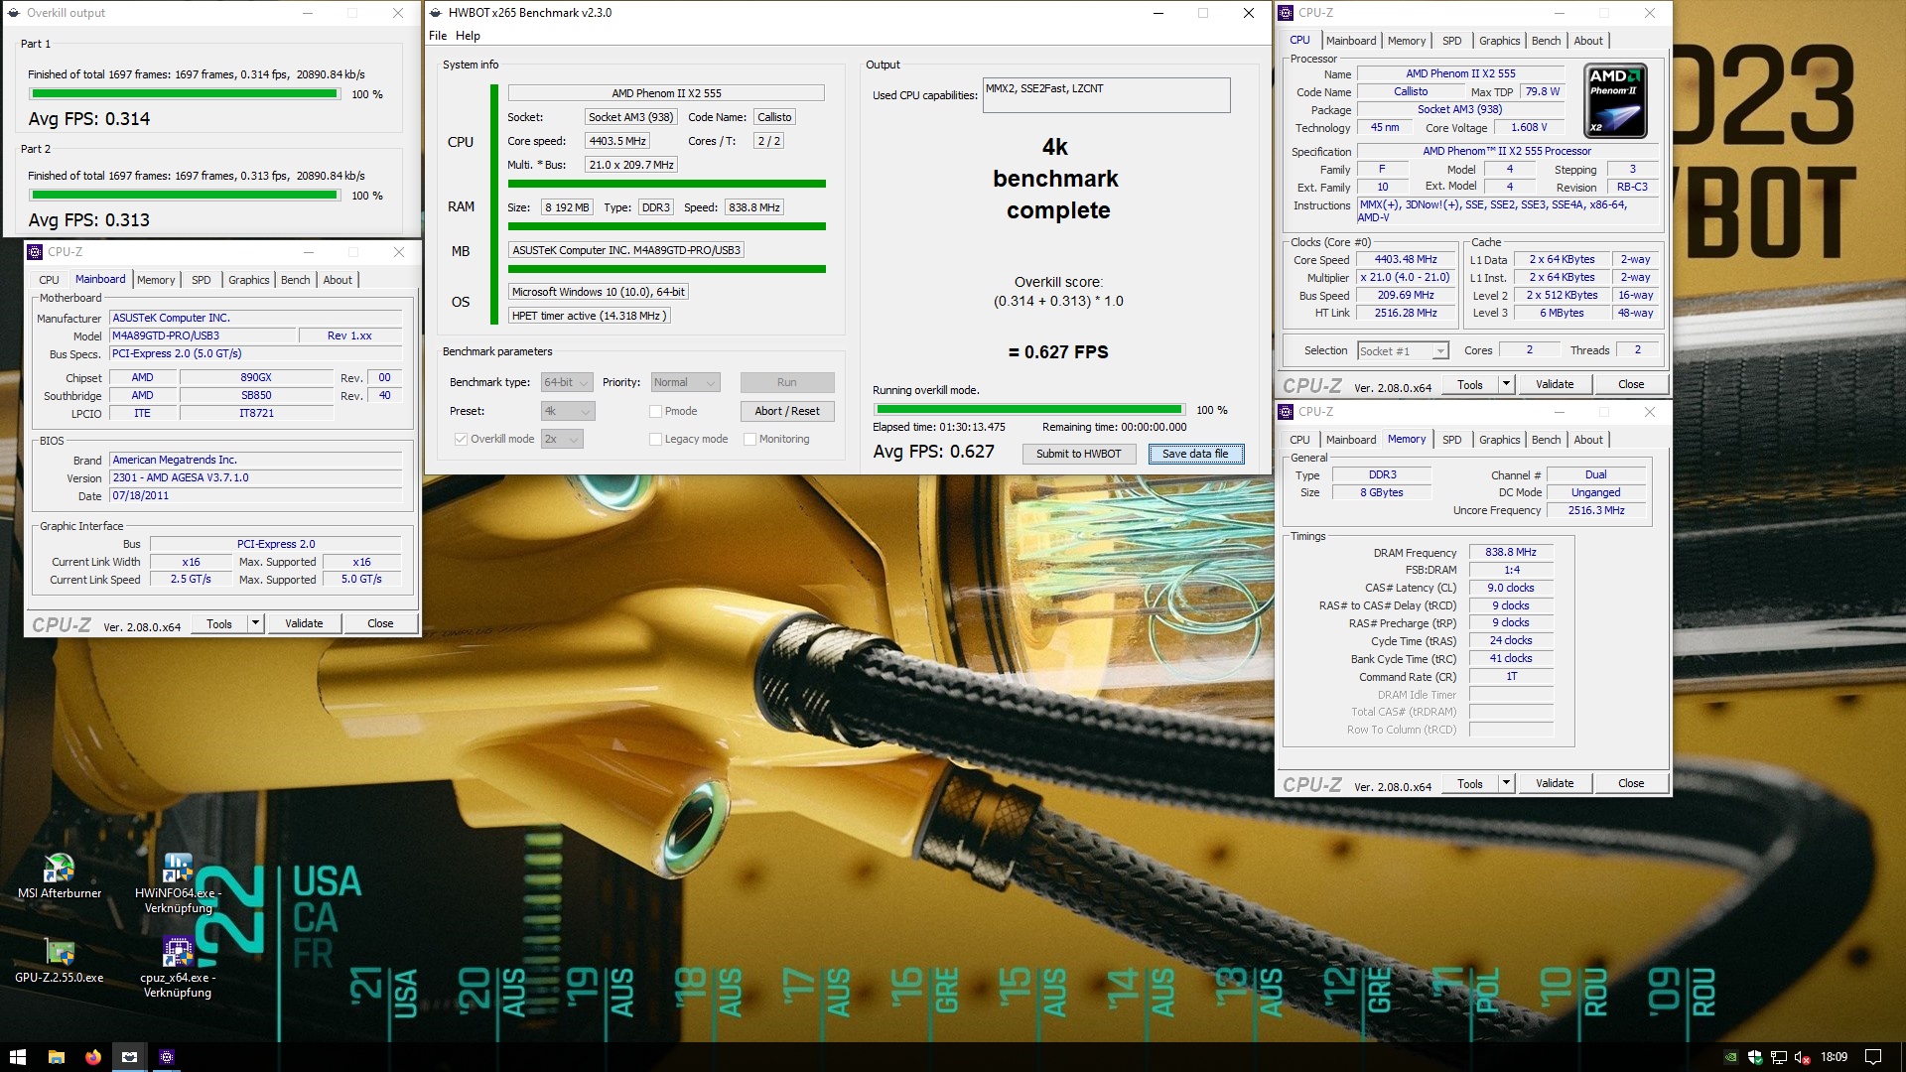Viewport: 1906px width, 1072px height.
Task: Click the Overkill output window title icon
Action: tap(13, 13)
